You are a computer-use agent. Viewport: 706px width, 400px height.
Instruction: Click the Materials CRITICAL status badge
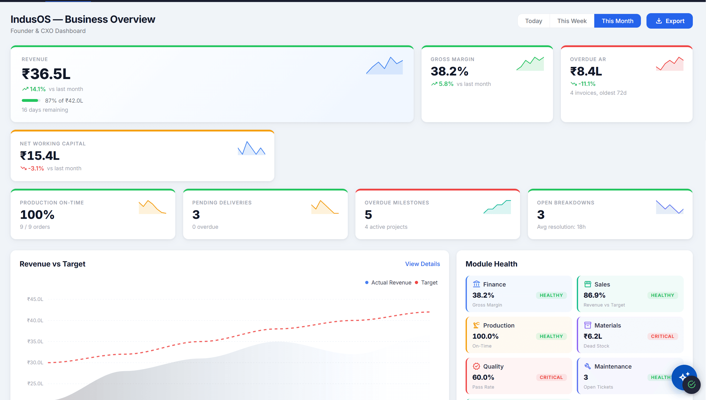coord(663,336)
